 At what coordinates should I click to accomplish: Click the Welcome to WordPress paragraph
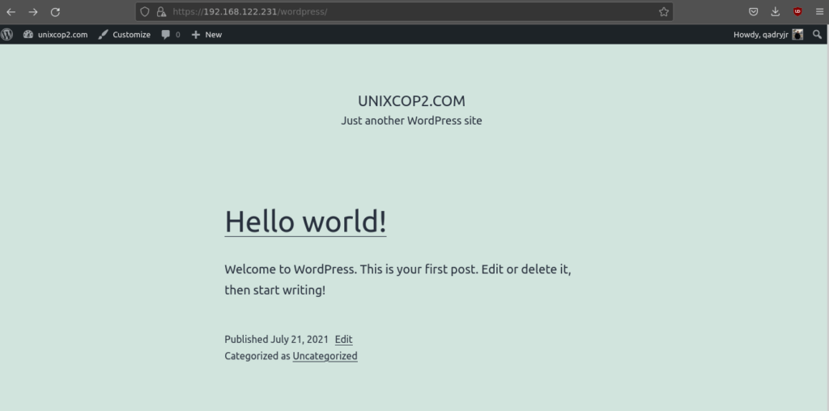click(x=397, y=279)
